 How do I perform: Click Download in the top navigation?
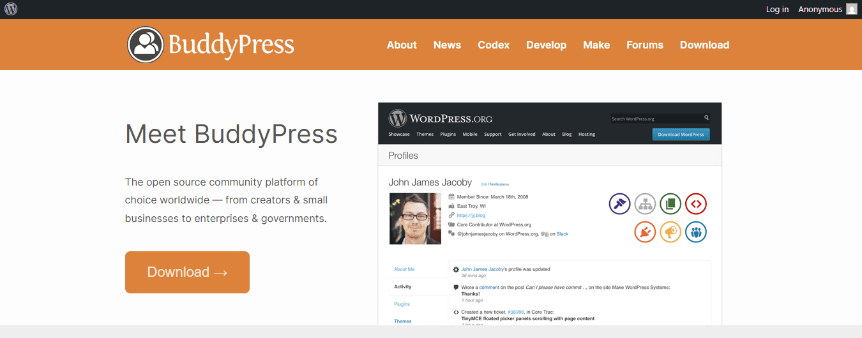(704, 45)
